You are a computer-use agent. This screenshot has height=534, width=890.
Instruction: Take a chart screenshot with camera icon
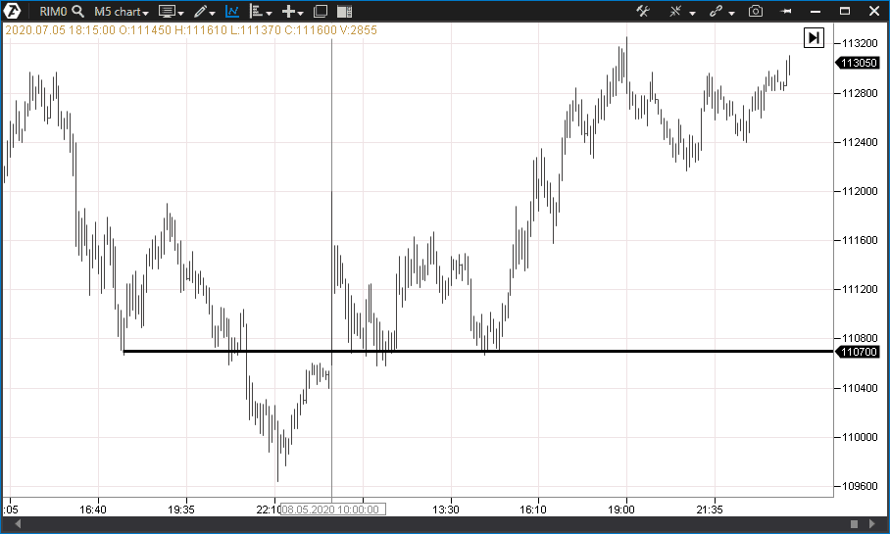pos(756,12)
